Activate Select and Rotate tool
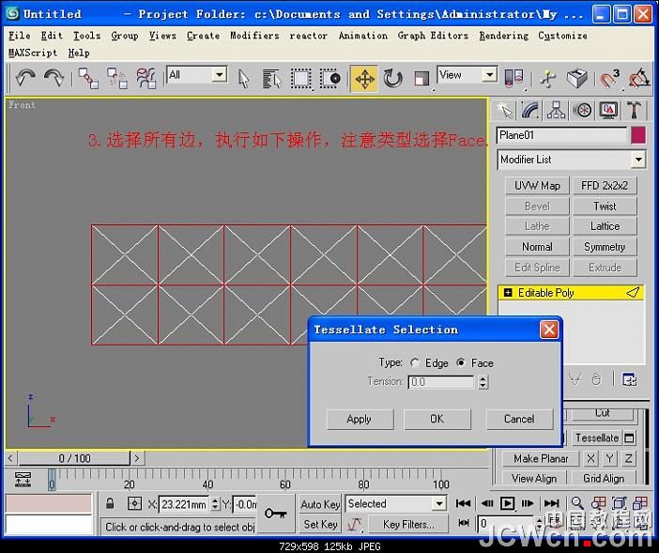 coord(393,79)
